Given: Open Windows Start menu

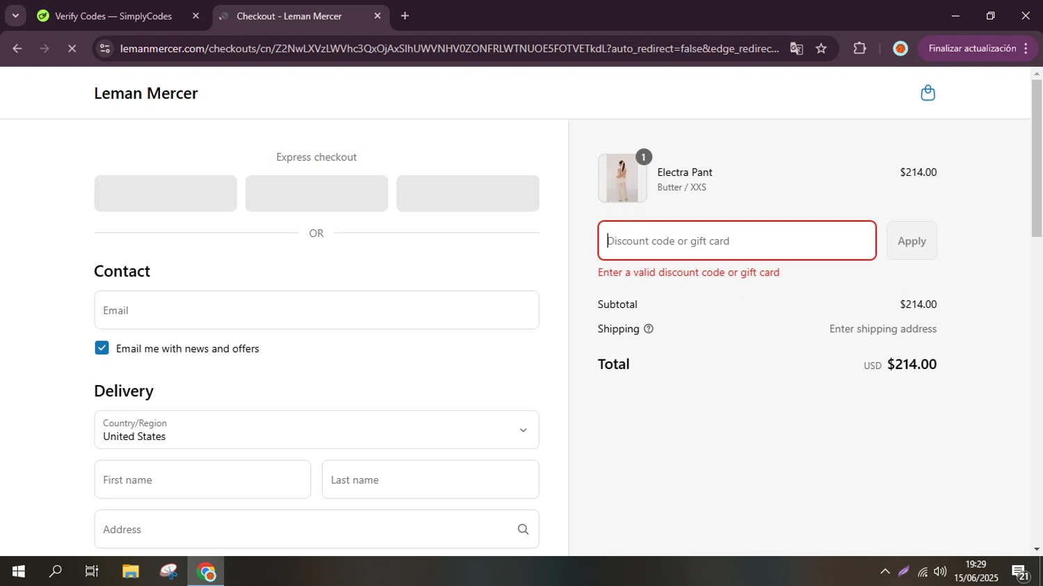Looking at the screenshot, I should tap(19, 571).
